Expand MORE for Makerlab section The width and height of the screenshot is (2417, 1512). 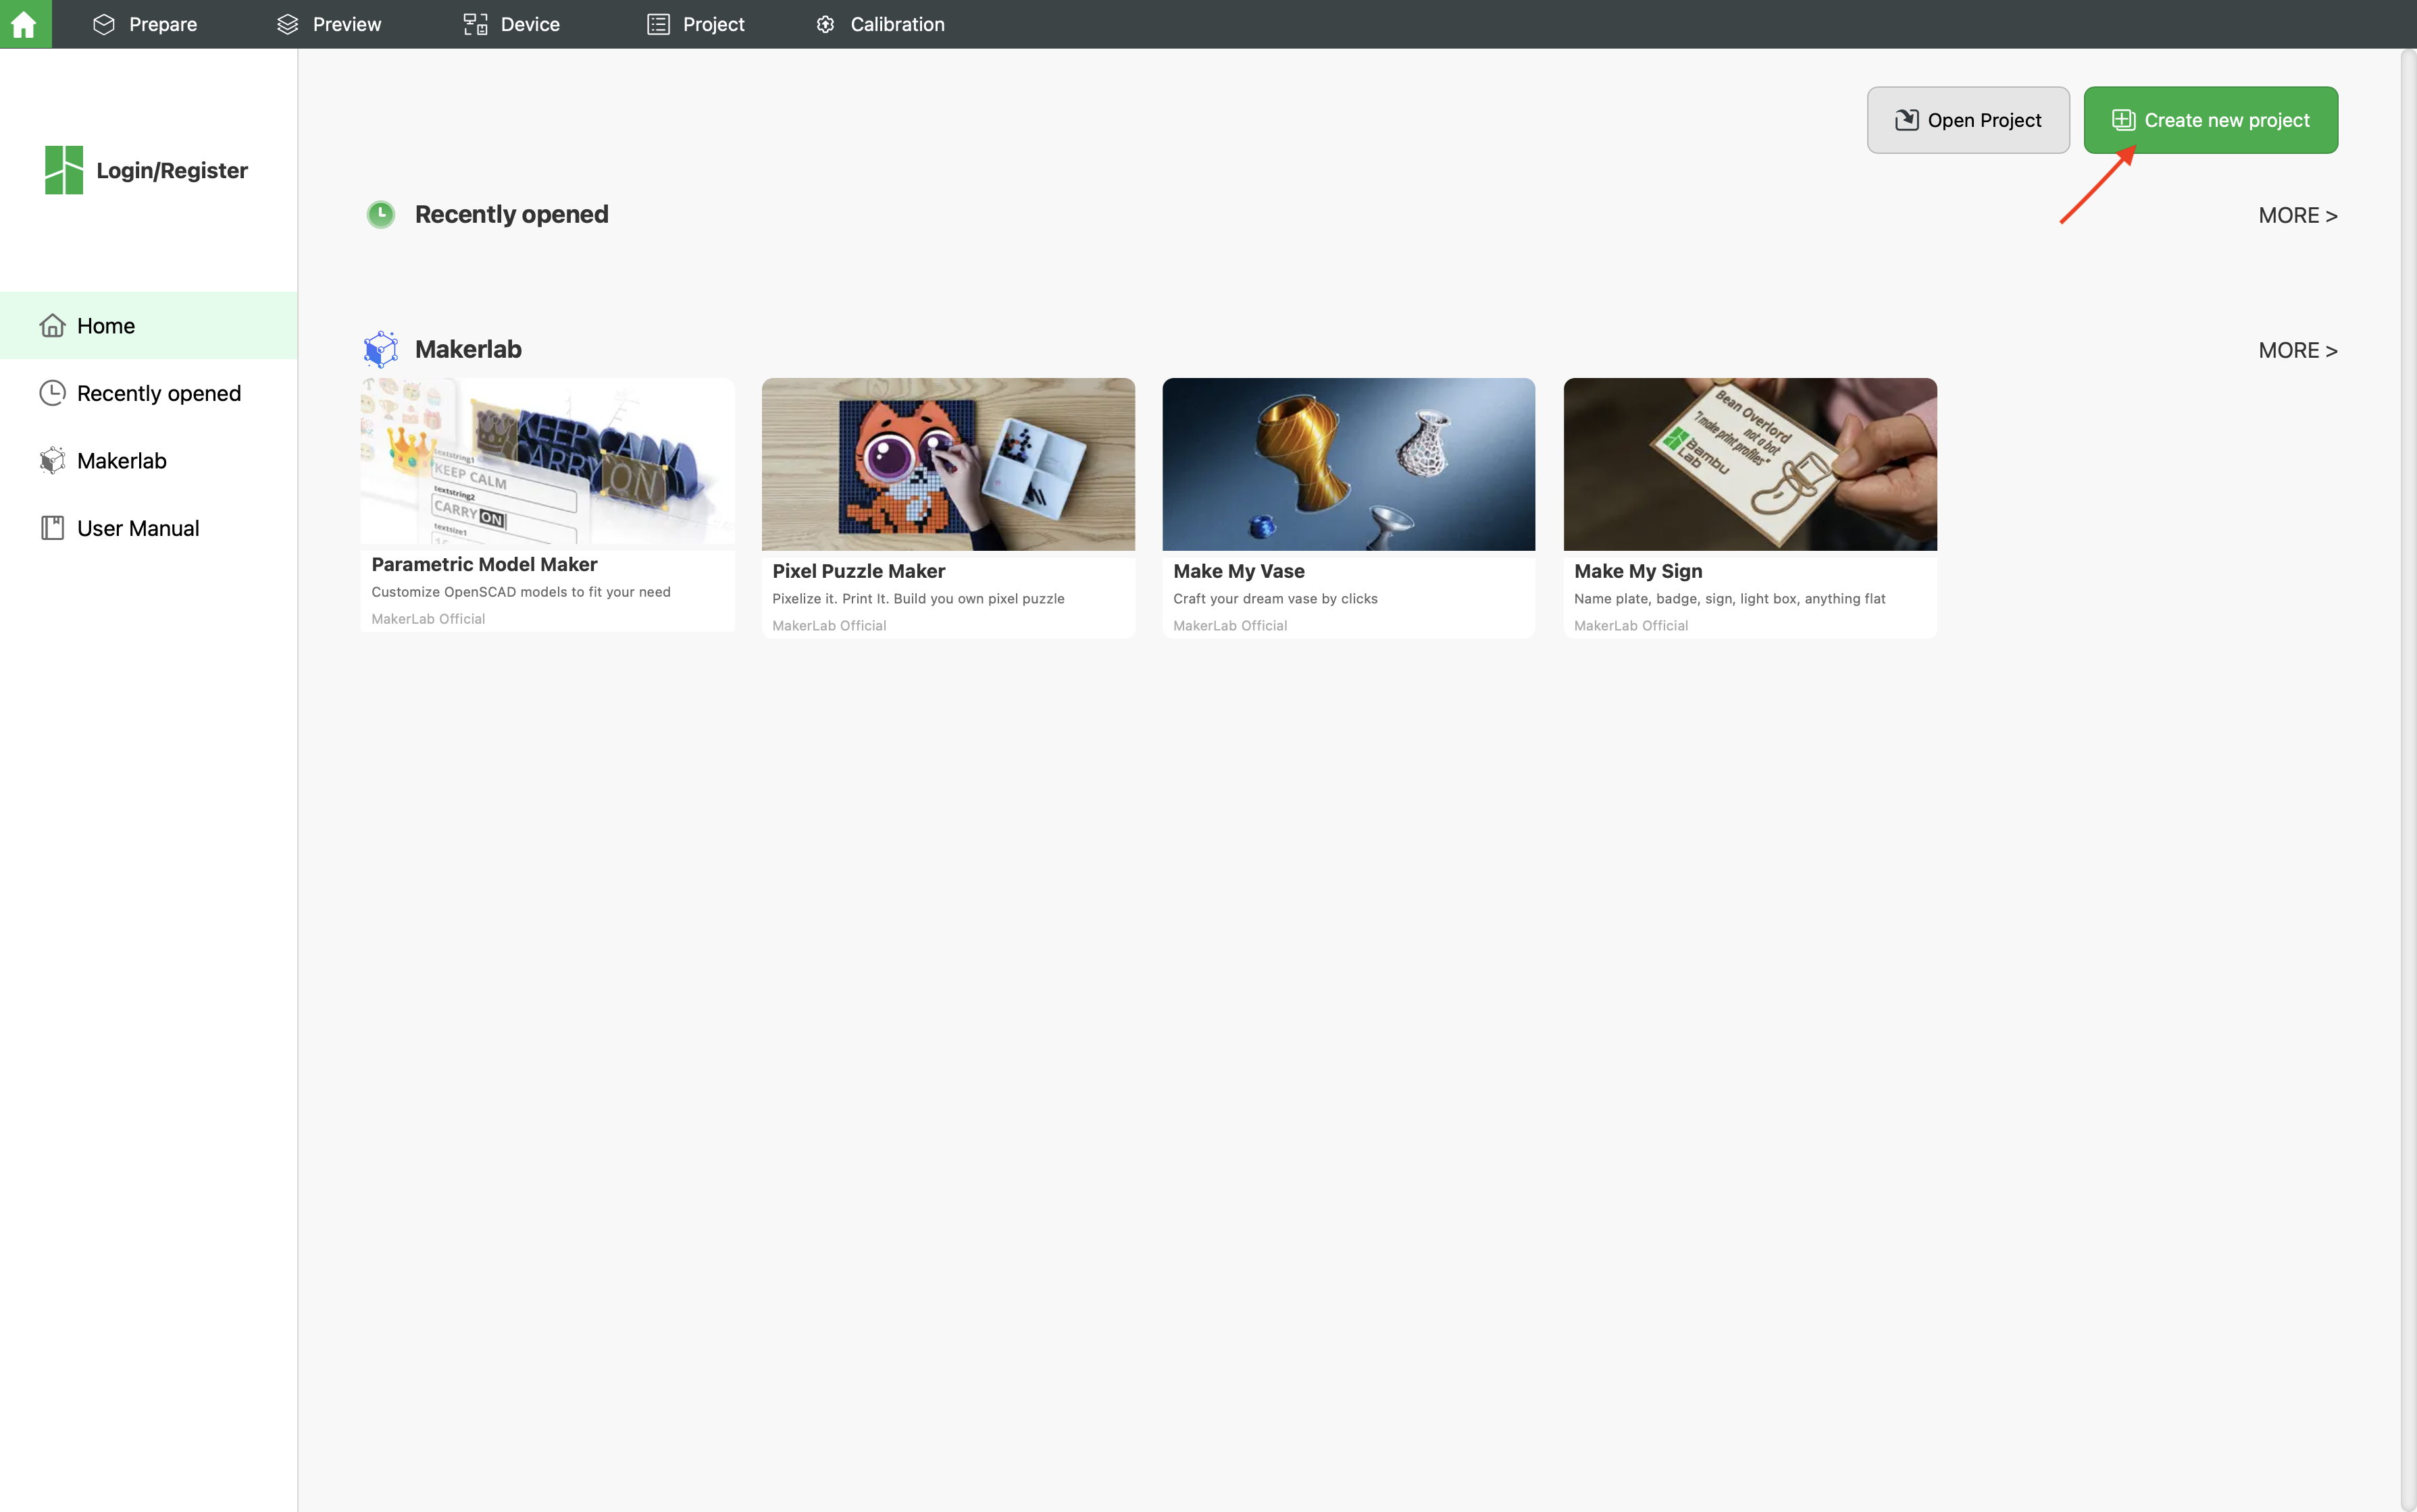tap(2297, 350)
